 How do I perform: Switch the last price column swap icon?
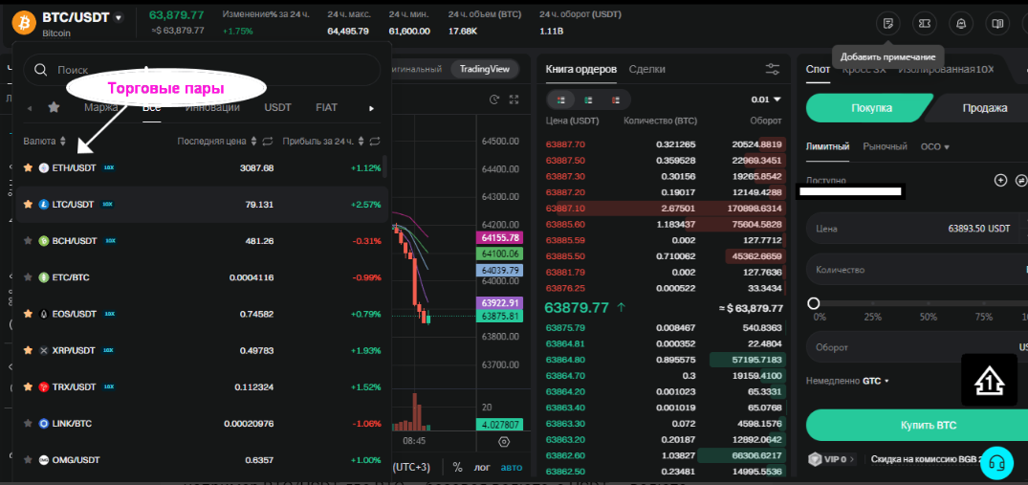coord(267,141)
